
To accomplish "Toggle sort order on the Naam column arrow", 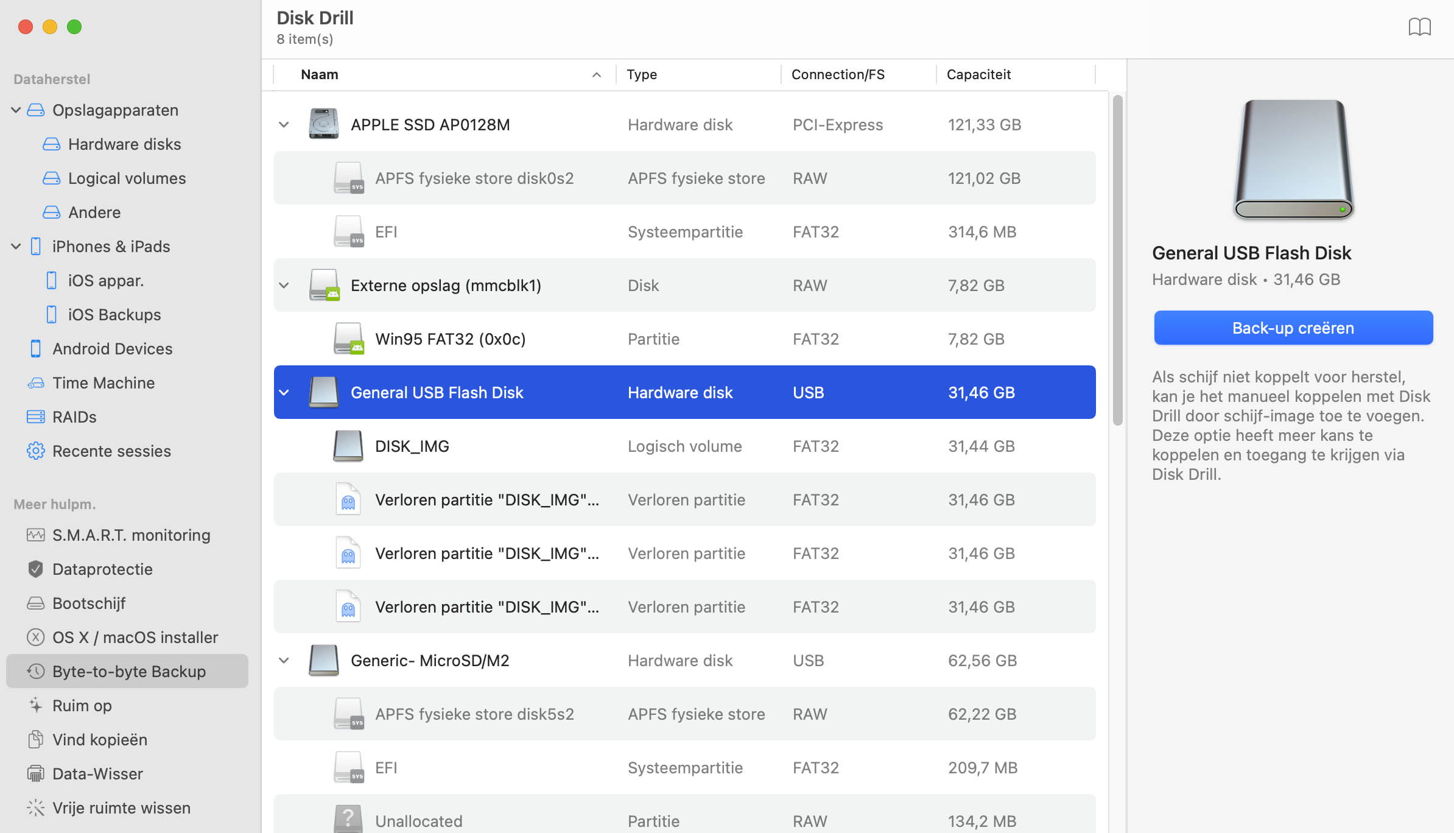I will [597, 75].
